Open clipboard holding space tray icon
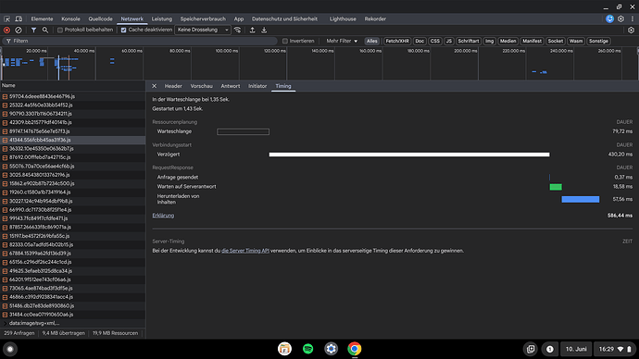The image size is (639, 359). coord(531,349)
